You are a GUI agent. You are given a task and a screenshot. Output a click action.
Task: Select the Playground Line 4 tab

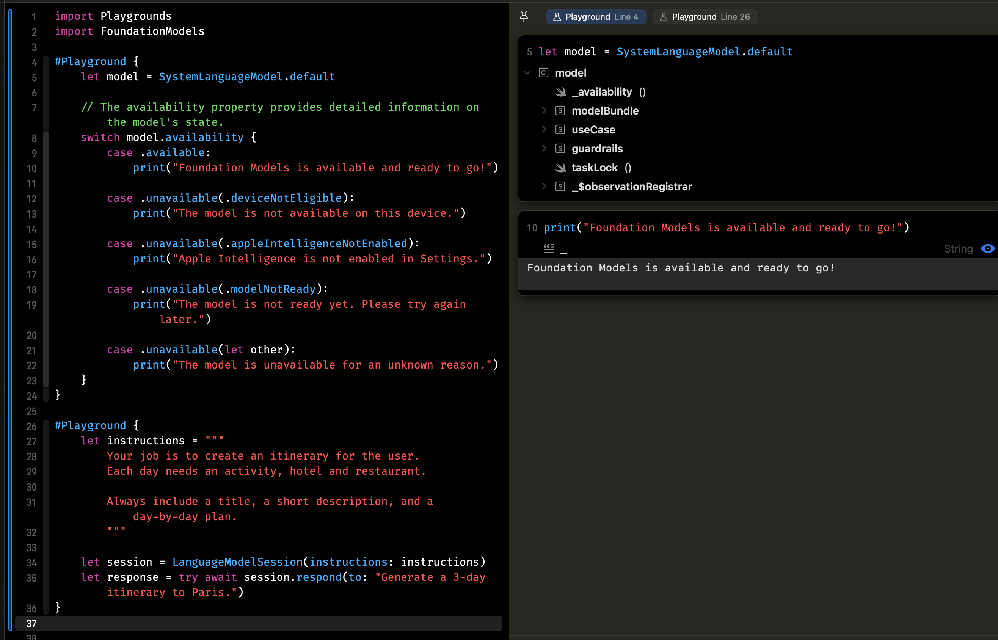pos(596,17)
